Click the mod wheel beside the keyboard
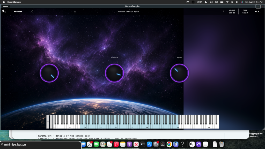Image resolution: width=265 pixels, height=149 pixels. tap(51, 122)
